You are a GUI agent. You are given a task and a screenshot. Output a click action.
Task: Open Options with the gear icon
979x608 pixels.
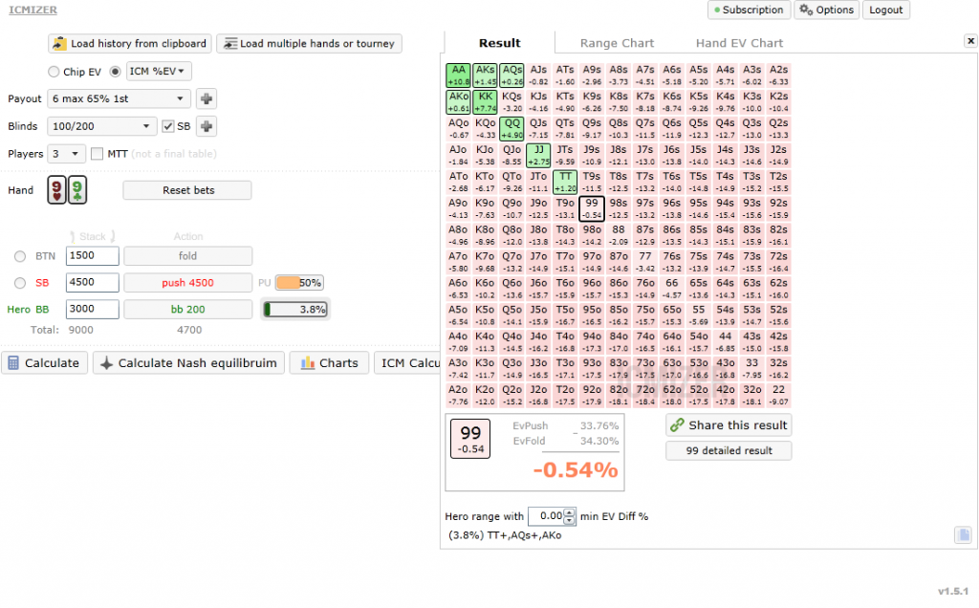(807, 10)
